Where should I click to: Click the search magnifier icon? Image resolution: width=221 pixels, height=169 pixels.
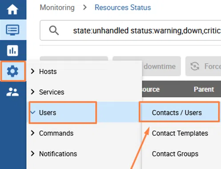(x=54, y=30)
